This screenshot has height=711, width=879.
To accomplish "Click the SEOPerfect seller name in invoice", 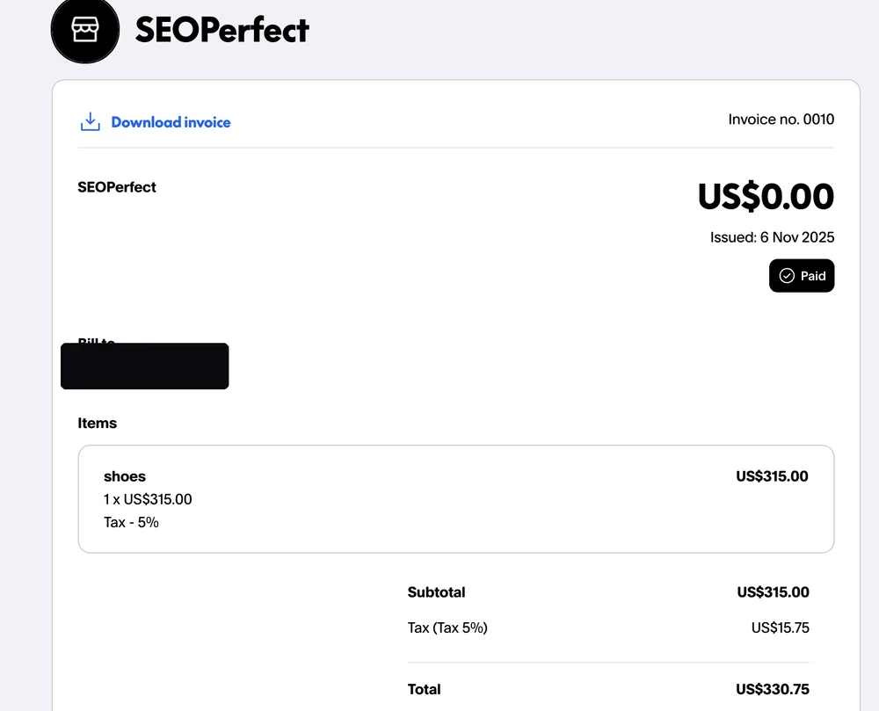I will pyautogui.click(x=117, y=187).
